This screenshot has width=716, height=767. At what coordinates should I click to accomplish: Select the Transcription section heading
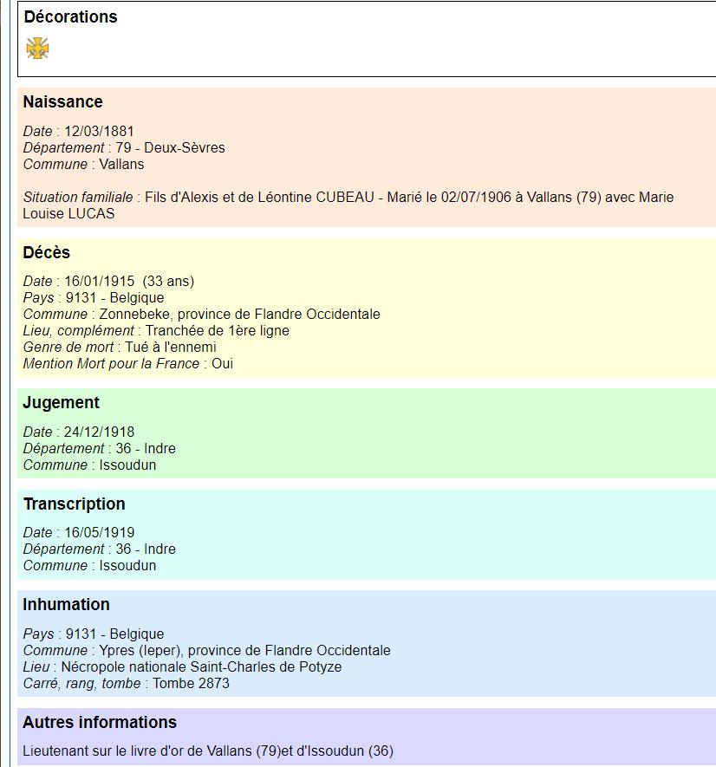click(x=75, y=504)
